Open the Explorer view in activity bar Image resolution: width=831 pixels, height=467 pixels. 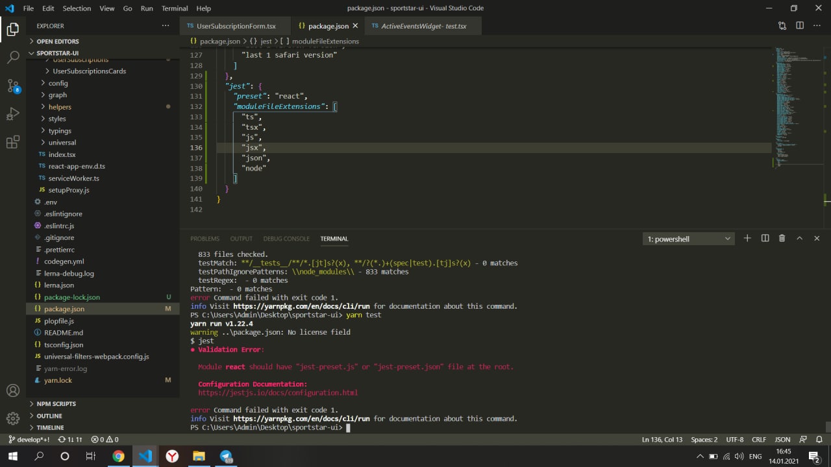click(x=12, y=29)
